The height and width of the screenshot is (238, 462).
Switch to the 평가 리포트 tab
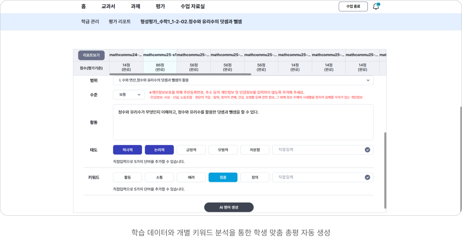120,22
